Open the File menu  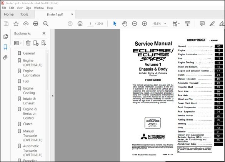click(4, 8)
